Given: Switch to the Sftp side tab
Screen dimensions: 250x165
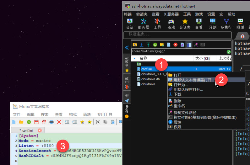Looking at the screenshot, I should point(127,109).
